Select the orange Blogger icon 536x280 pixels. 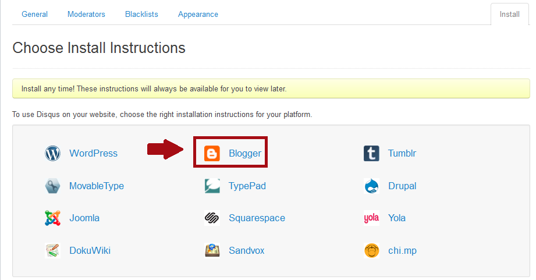click(x=212, y=153)
